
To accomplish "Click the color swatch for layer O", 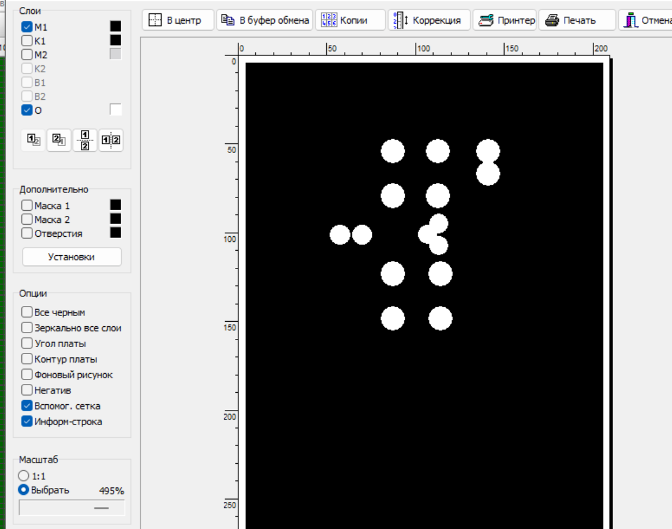I will tap(115, 110).
